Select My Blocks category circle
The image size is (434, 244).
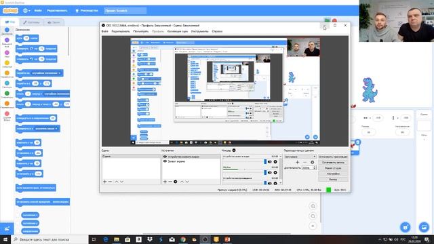[x=7, y=114]
